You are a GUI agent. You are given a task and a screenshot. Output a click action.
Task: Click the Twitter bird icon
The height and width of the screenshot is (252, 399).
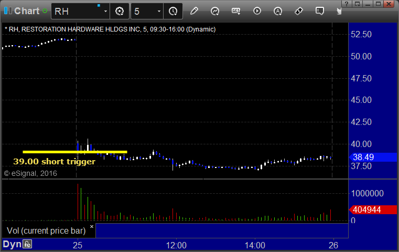pyautogui.click(x=339, y=11)
